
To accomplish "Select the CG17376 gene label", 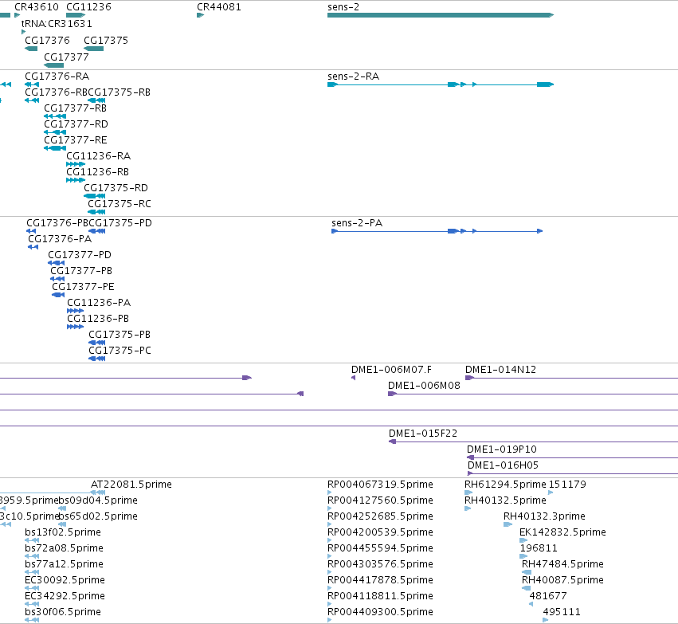I will (x=47, y=40).
